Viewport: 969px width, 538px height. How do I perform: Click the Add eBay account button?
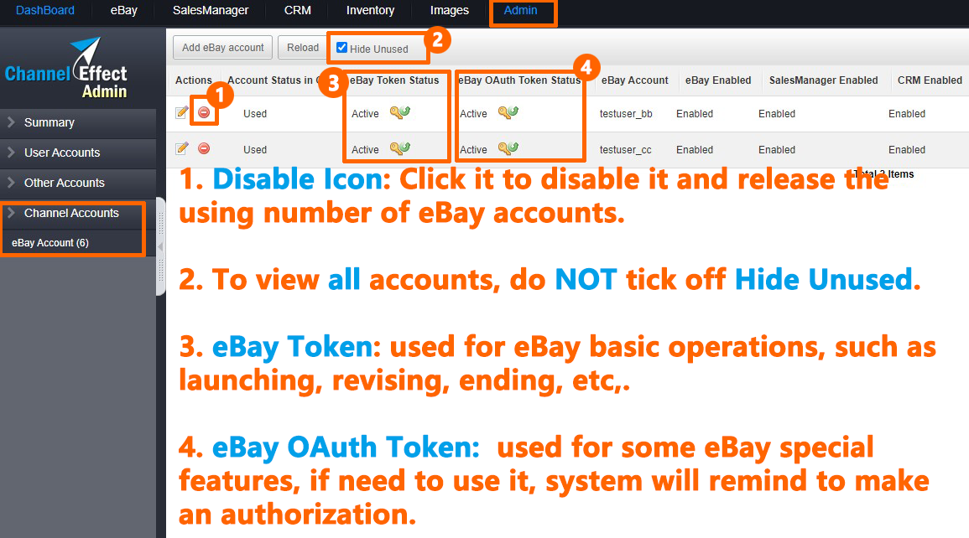[x=222, y=48]
